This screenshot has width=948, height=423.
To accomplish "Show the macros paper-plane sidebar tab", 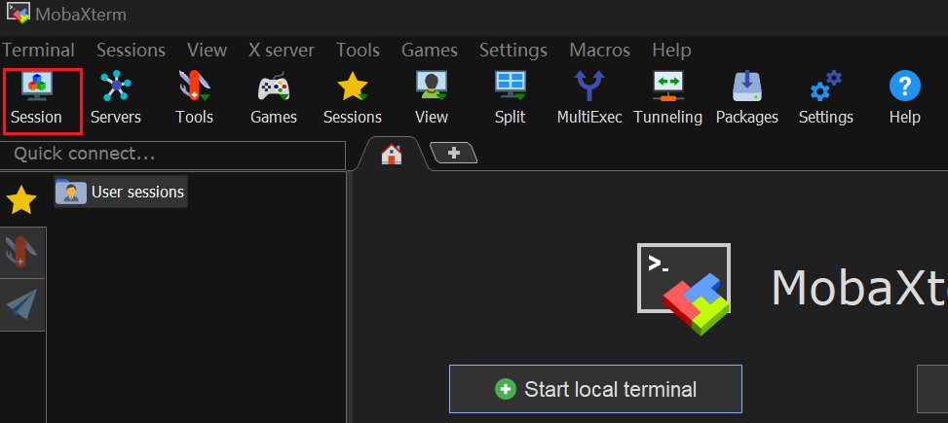I will tap(22, 304).
